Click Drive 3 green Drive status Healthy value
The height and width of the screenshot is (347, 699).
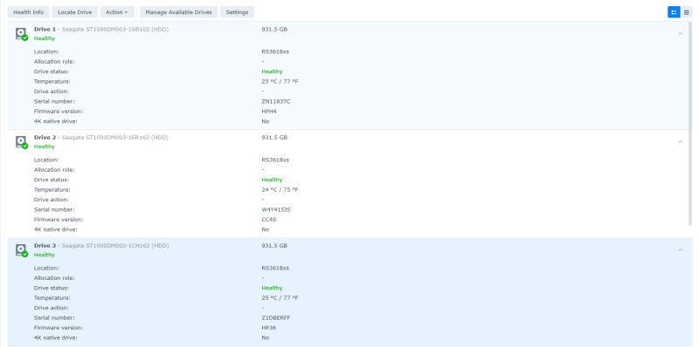point(272,288)
